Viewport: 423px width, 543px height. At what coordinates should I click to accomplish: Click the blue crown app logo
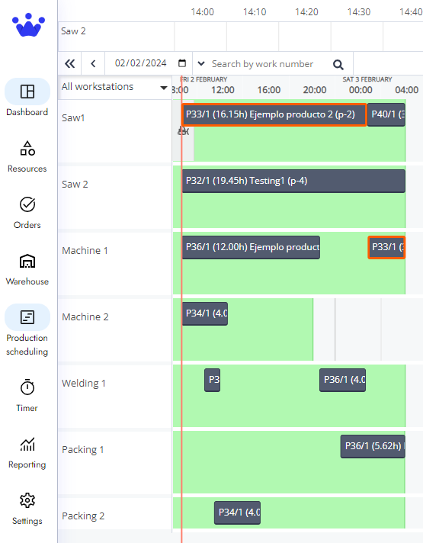point(28,25)
